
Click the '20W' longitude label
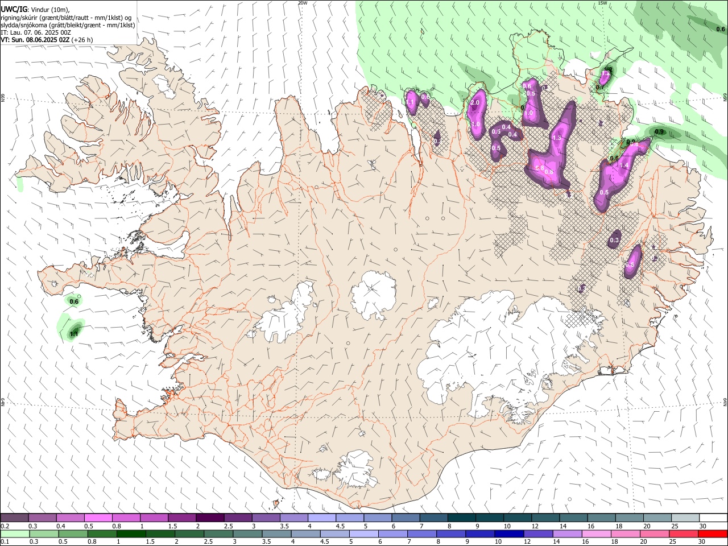303,3
